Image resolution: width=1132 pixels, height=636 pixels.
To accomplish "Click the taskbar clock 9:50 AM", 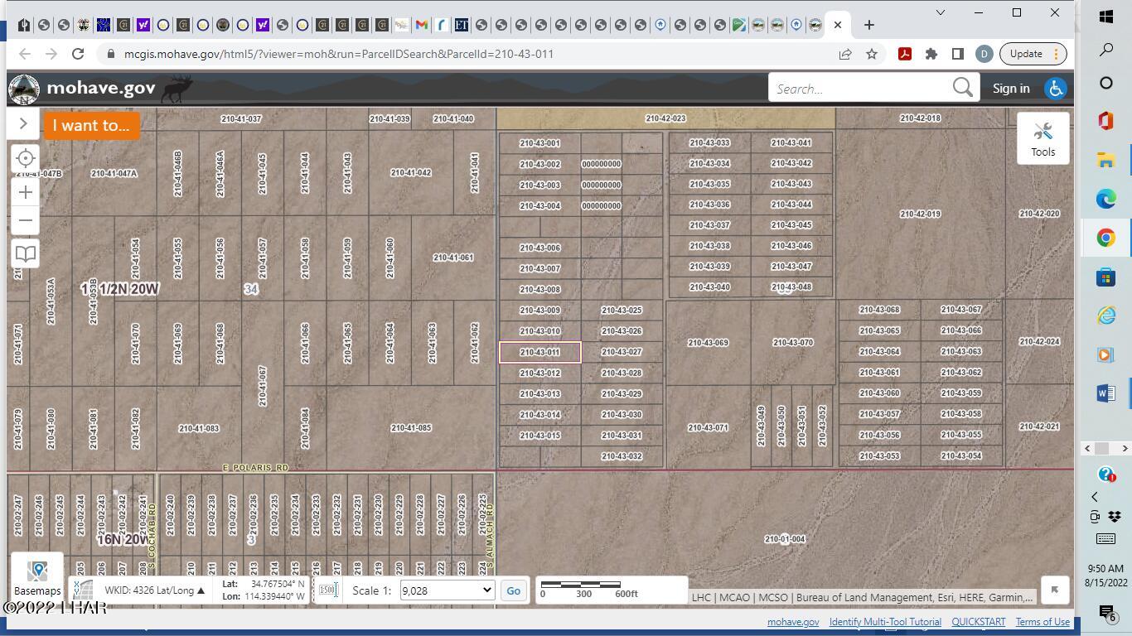I will click(x=1105, y=569).
